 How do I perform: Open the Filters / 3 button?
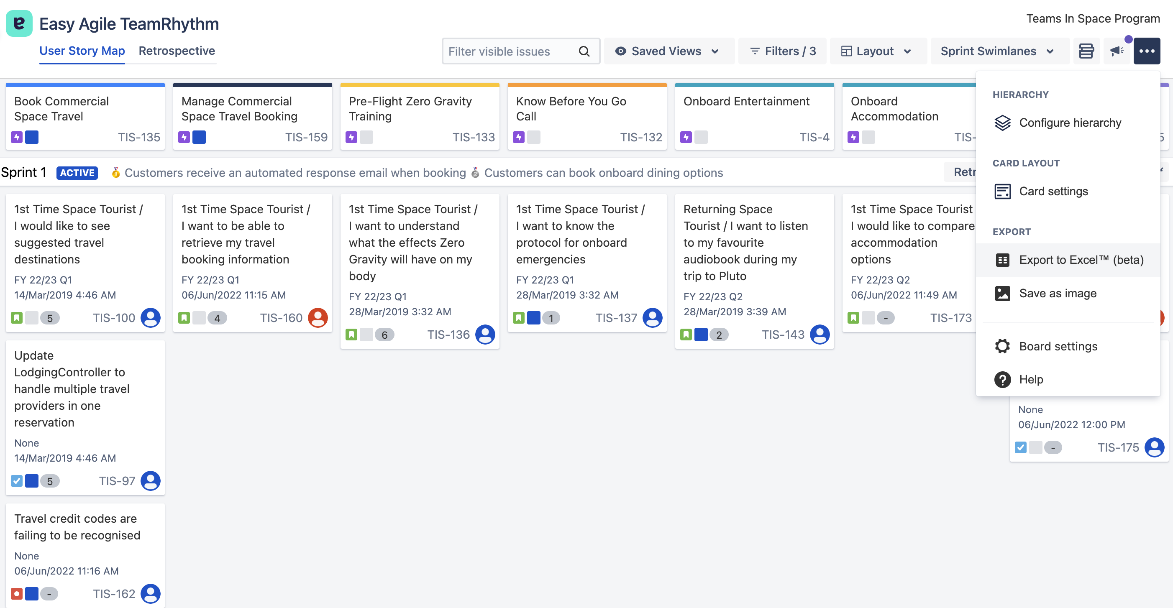[x=783, y=51]
